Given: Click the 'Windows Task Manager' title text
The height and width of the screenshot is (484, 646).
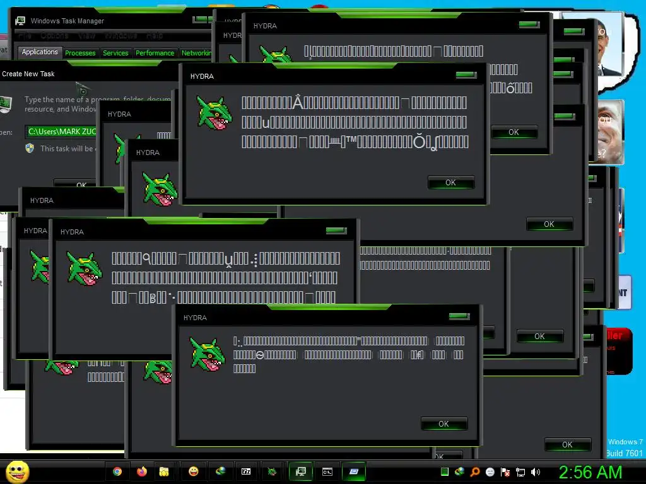Looking at the screenshot, I should (67, 21).
